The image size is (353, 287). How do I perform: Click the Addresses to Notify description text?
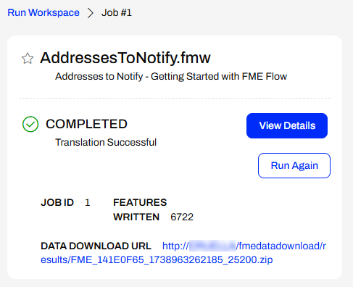pos(171,76)
